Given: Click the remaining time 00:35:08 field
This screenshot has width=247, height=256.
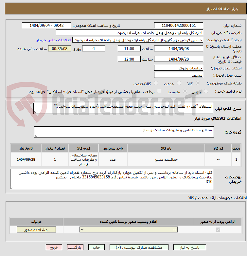Looking at the screenshot, I should [60, 49].
